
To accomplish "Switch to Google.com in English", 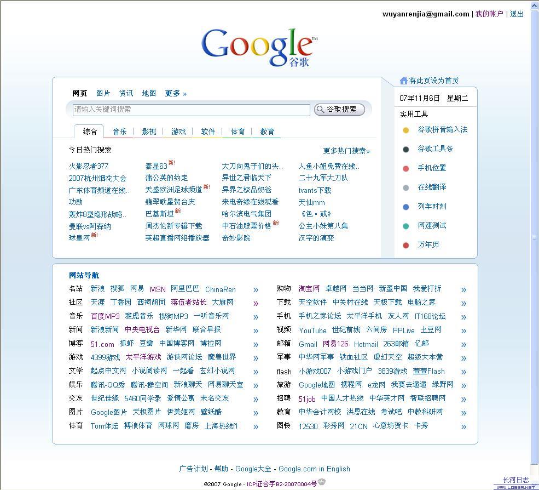I will 314,469.
